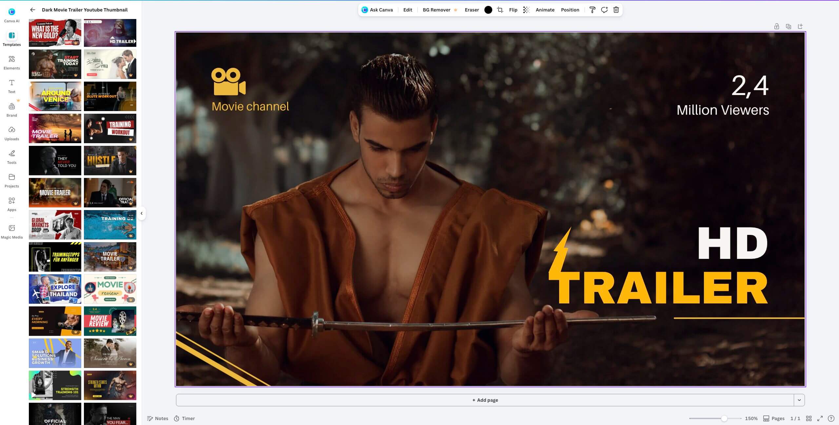
Task: Select 'Strength Training 101' template
Action: [x=55, y=385]
